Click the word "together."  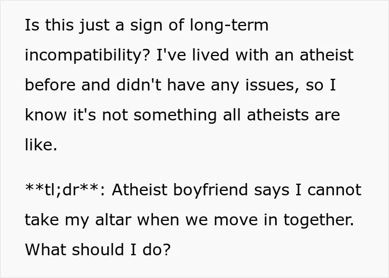tap(319, 220)
